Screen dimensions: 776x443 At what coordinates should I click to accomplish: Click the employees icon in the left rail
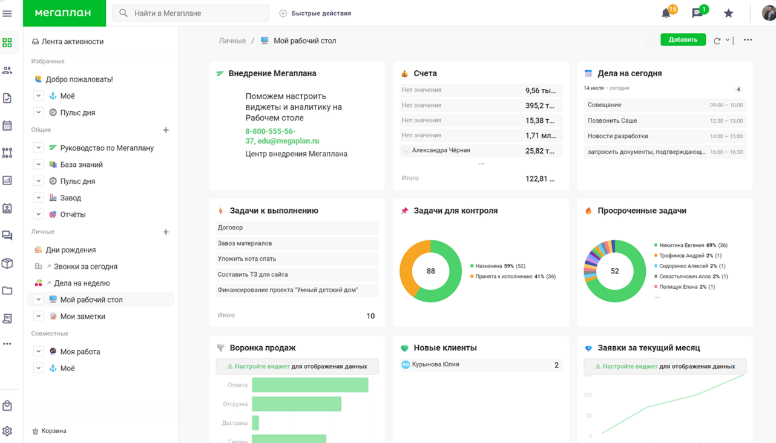(x=8, y=70)
